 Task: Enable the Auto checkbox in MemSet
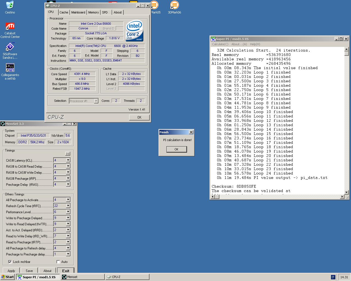tap(58, 262)
